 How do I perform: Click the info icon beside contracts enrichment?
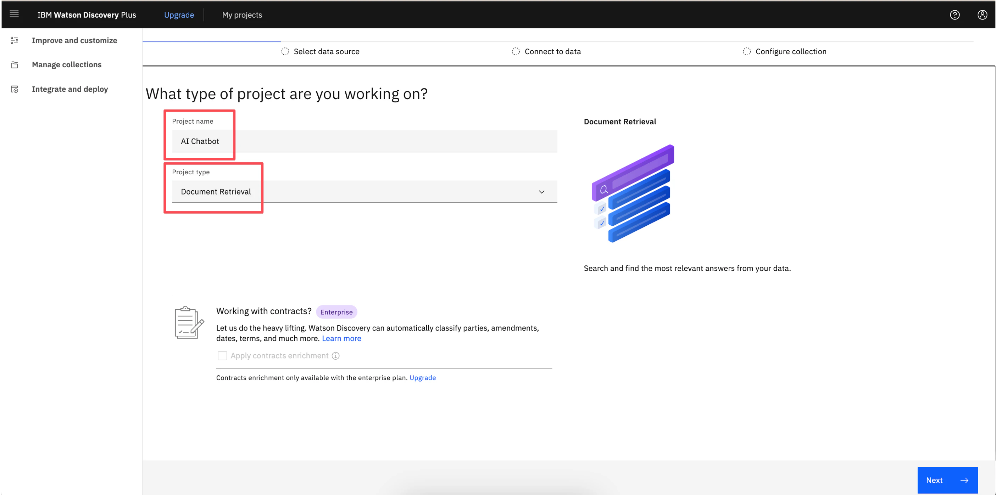(336, 355)
